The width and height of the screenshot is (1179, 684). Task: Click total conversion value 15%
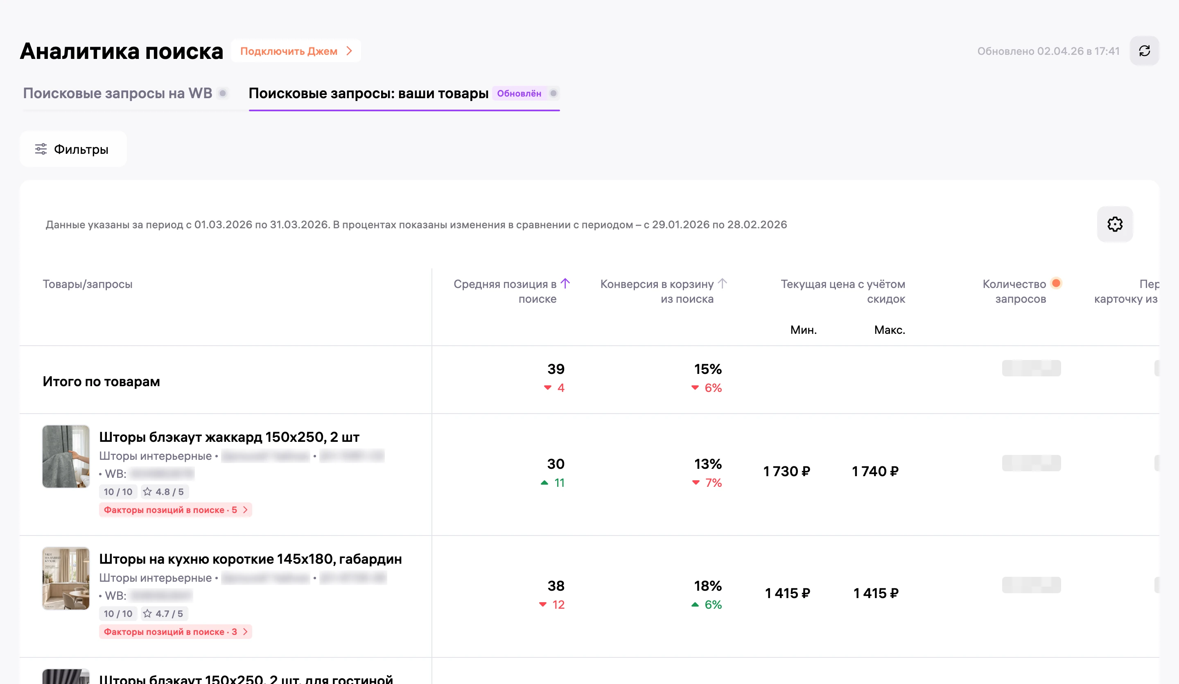(x=708, y=369)
